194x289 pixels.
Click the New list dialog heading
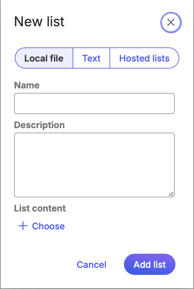point(39,21)
